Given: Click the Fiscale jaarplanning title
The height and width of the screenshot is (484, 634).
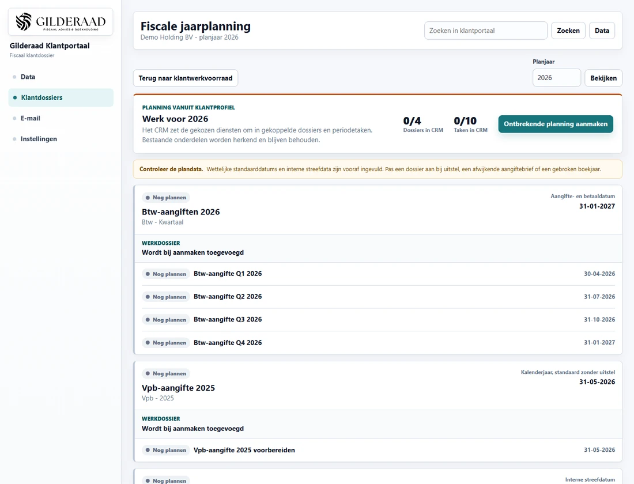Looking at the screenshot, I should tap(195, 27).
